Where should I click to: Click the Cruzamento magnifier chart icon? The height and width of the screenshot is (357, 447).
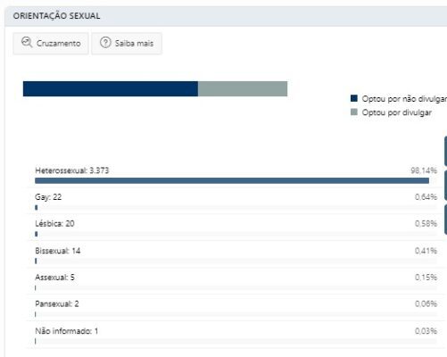click(27, 43)
